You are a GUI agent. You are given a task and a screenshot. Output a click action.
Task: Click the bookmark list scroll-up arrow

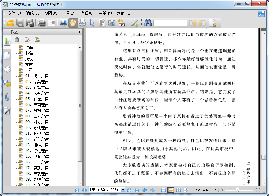click(x=80, y=47)
